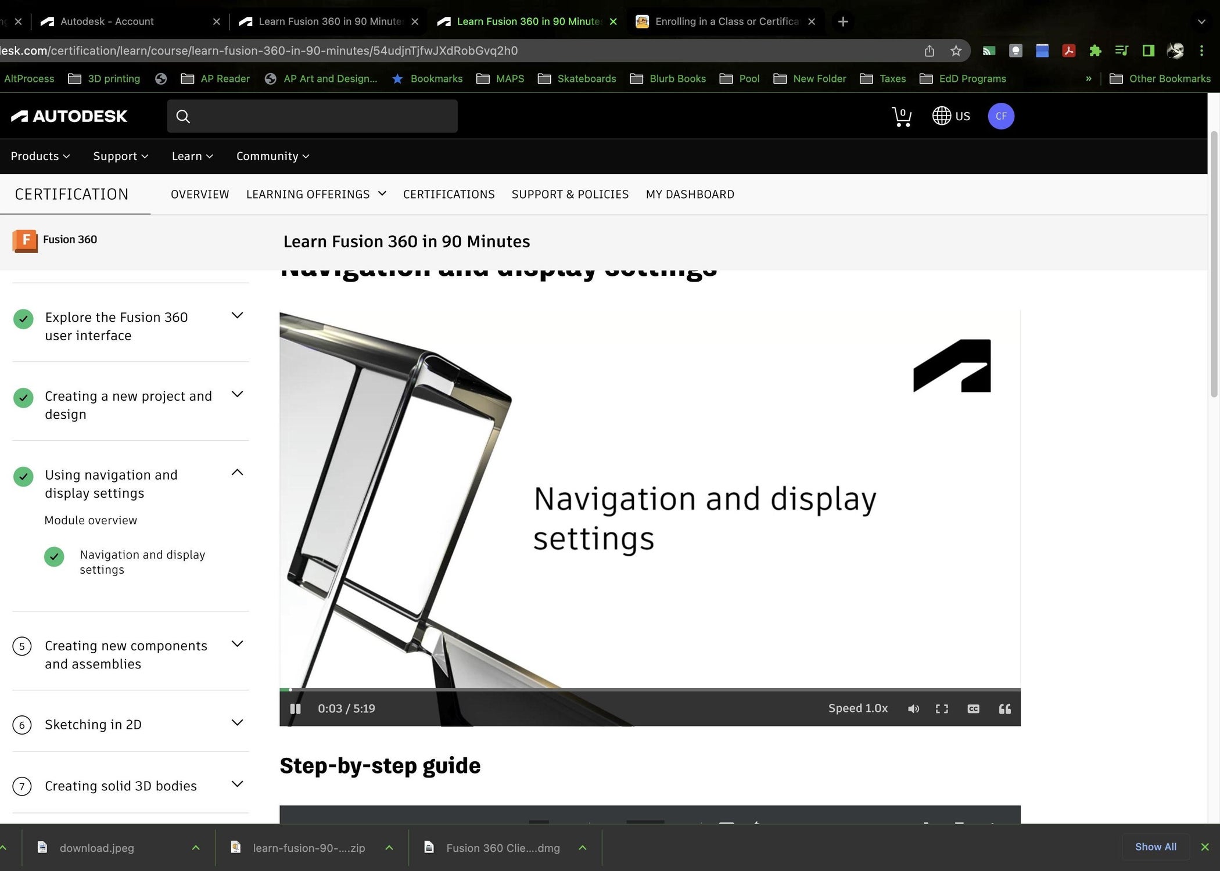This screenshot has height=871, width=1220.
Task: Open the transcript quote icon on the player
Action: [x=1004, y=708]
